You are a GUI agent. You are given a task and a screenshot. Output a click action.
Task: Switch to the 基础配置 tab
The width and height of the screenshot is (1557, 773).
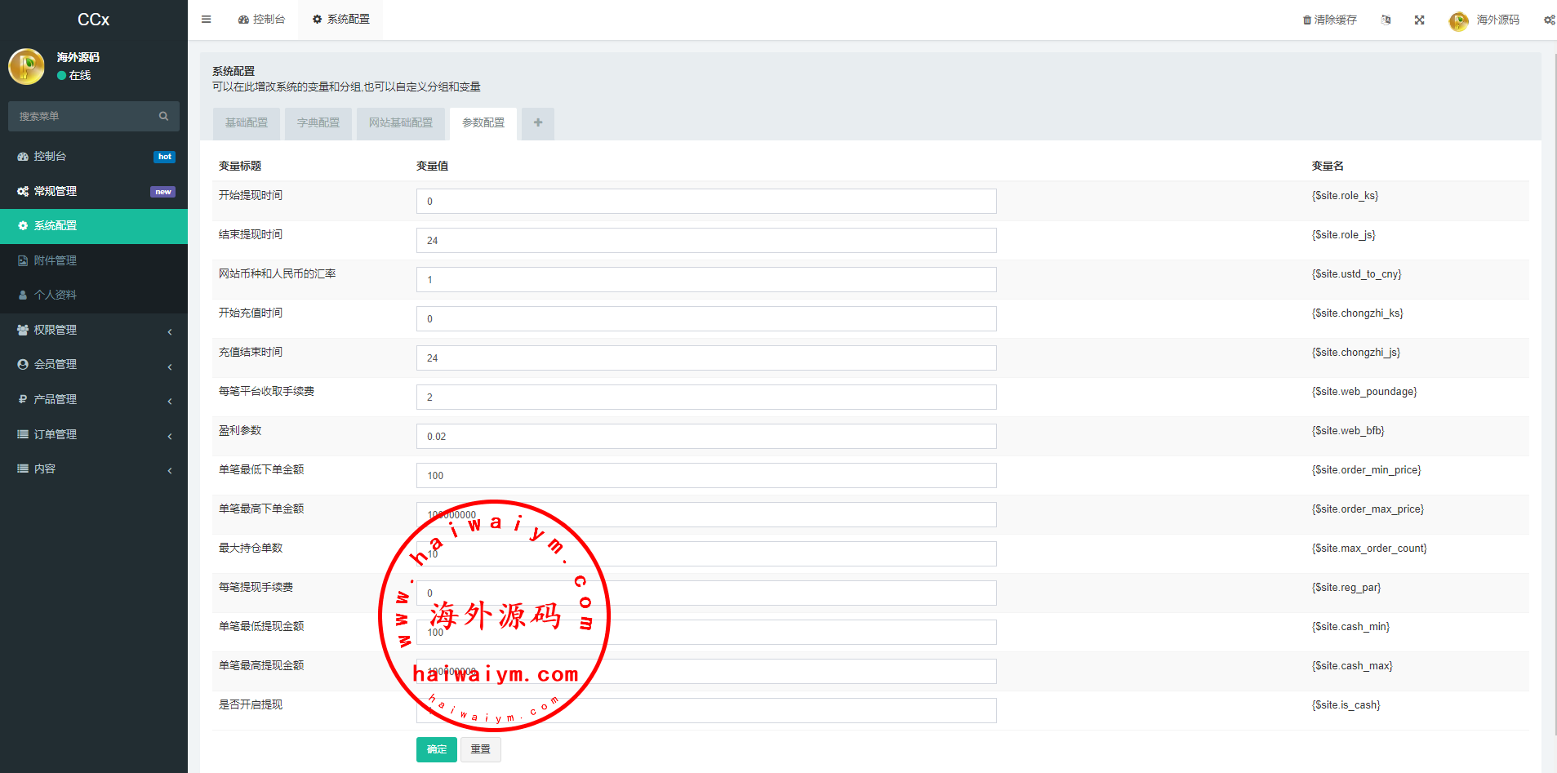pyautogui.click(x=246, y=123)
